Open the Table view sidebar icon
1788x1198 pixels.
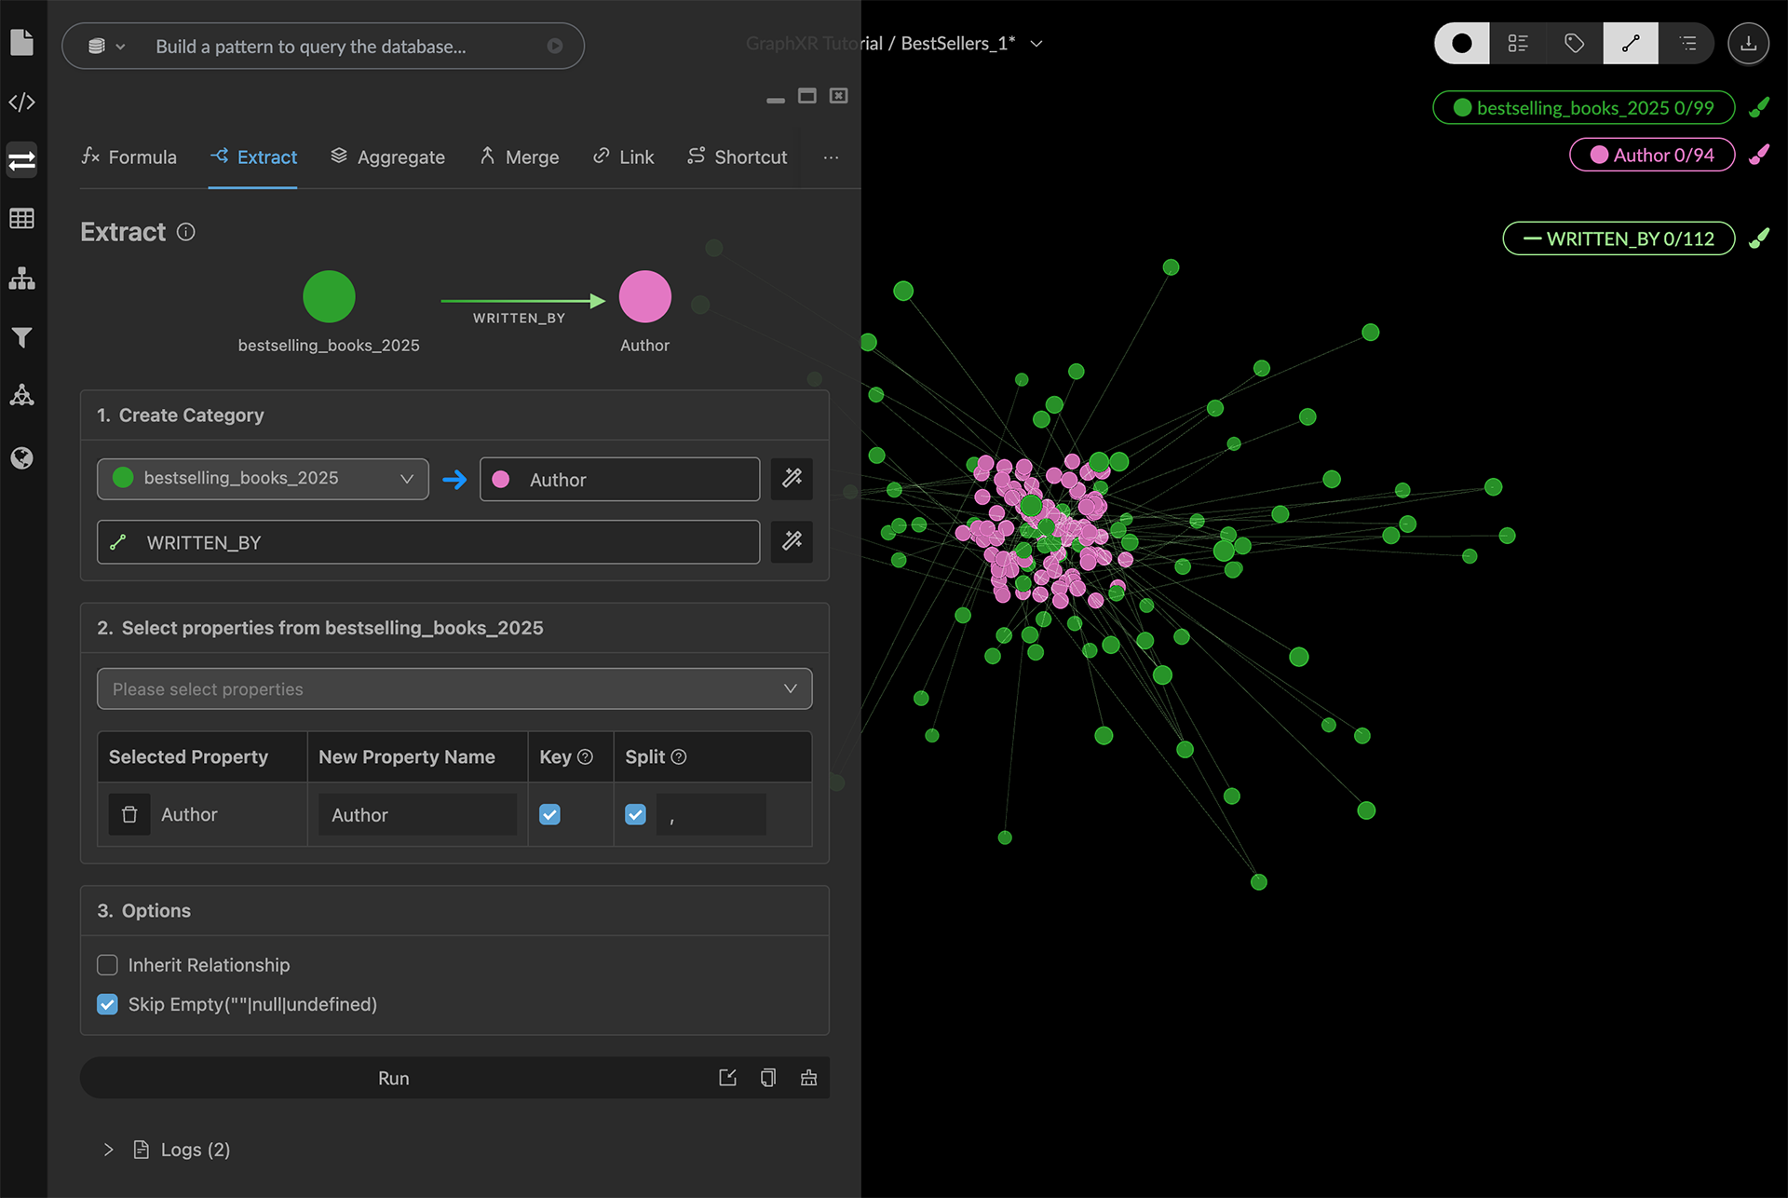click(21, 219)
